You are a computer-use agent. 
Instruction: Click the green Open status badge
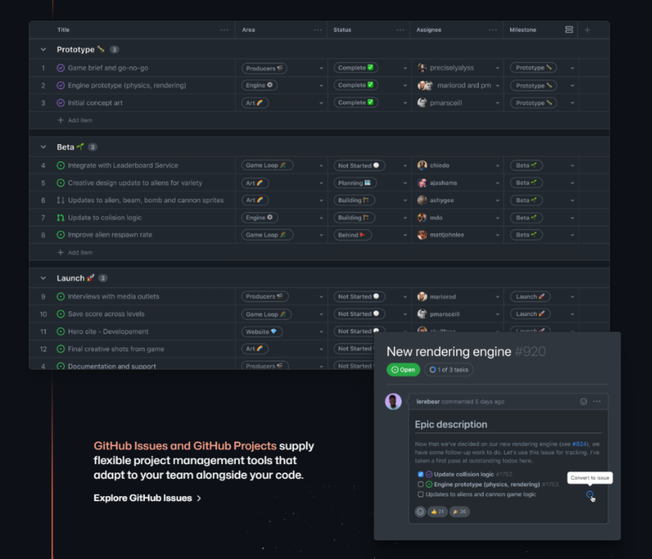click(x=403, y=370)
